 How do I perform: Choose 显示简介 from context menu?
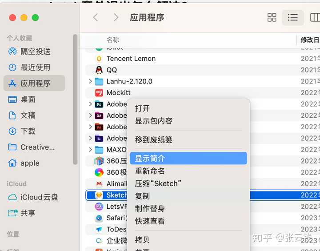(188, 158)
